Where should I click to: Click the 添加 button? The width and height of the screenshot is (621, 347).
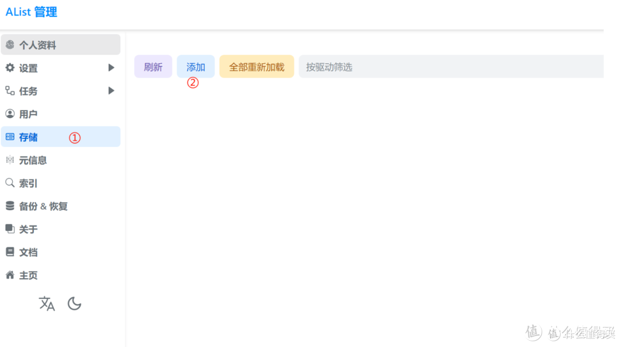pyautogui.click(x=195, y=67)
